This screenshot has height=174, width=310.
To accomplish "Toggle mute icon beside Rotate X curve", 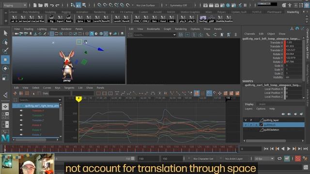I will click(21, 125).
